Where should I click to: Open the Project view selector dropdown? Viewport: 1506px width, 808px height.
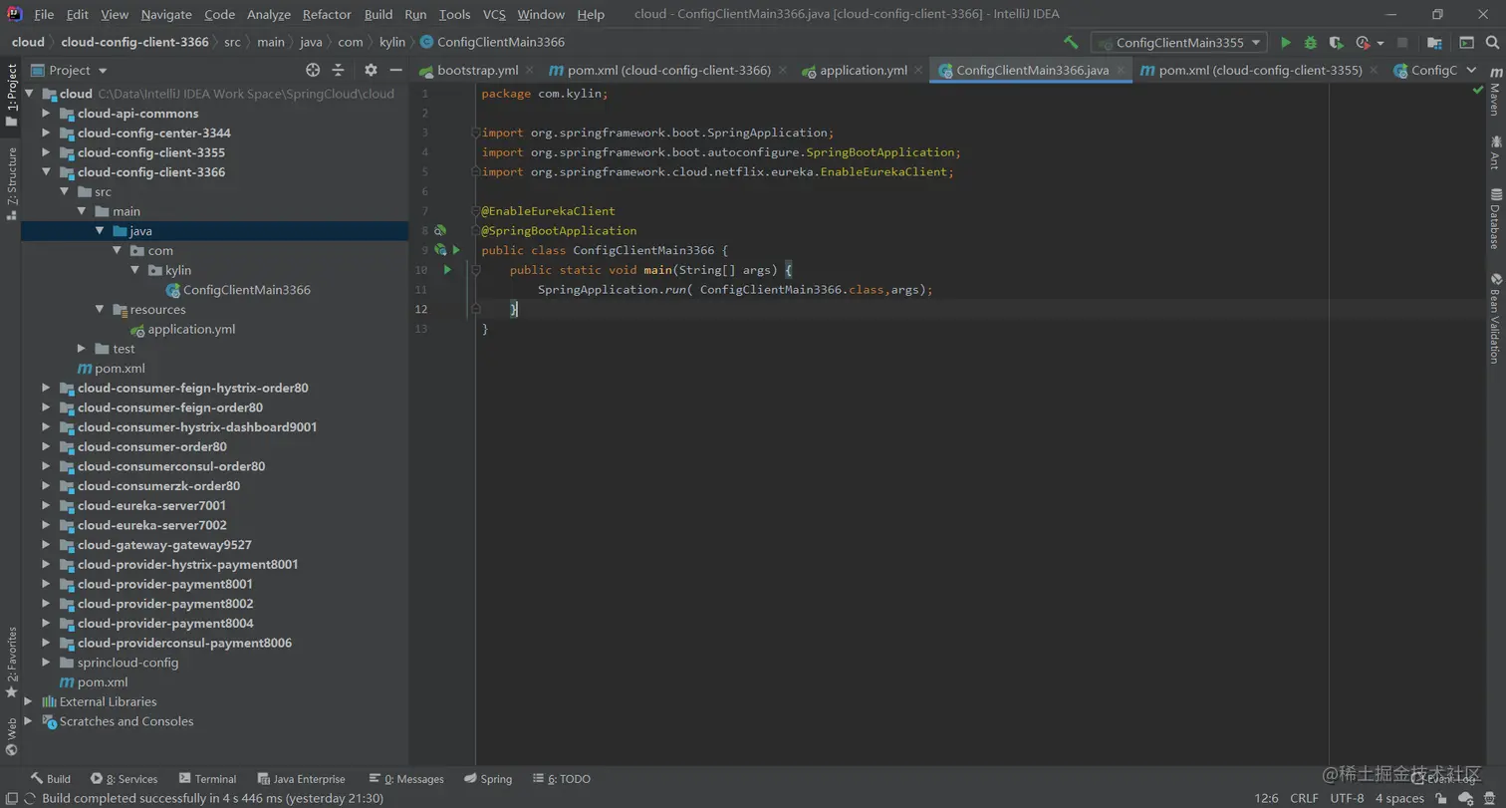(70, 70)
